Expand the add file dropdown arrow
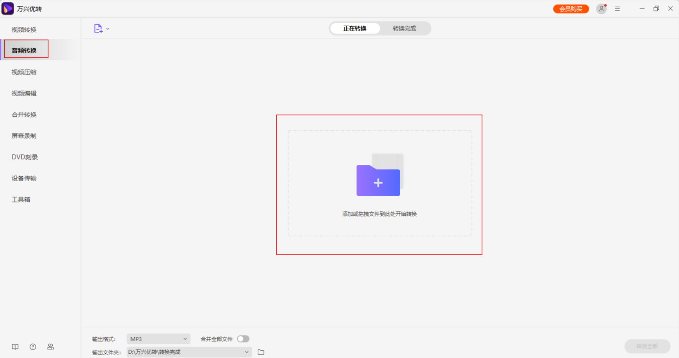The height and width of the screenshot is (358, 679). (108, 29)
